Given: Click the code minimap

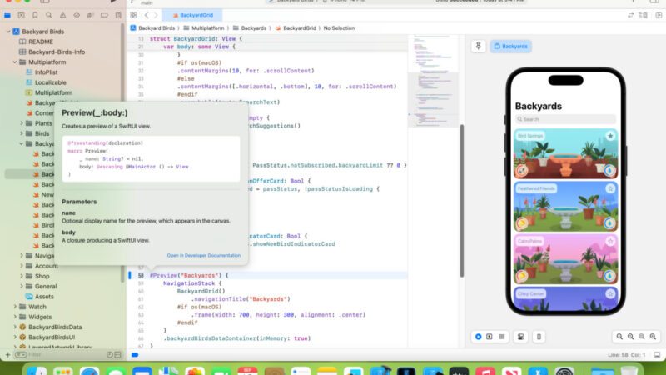Looking at the screenshot, I should pyautogui.click(x=433, y=81).
